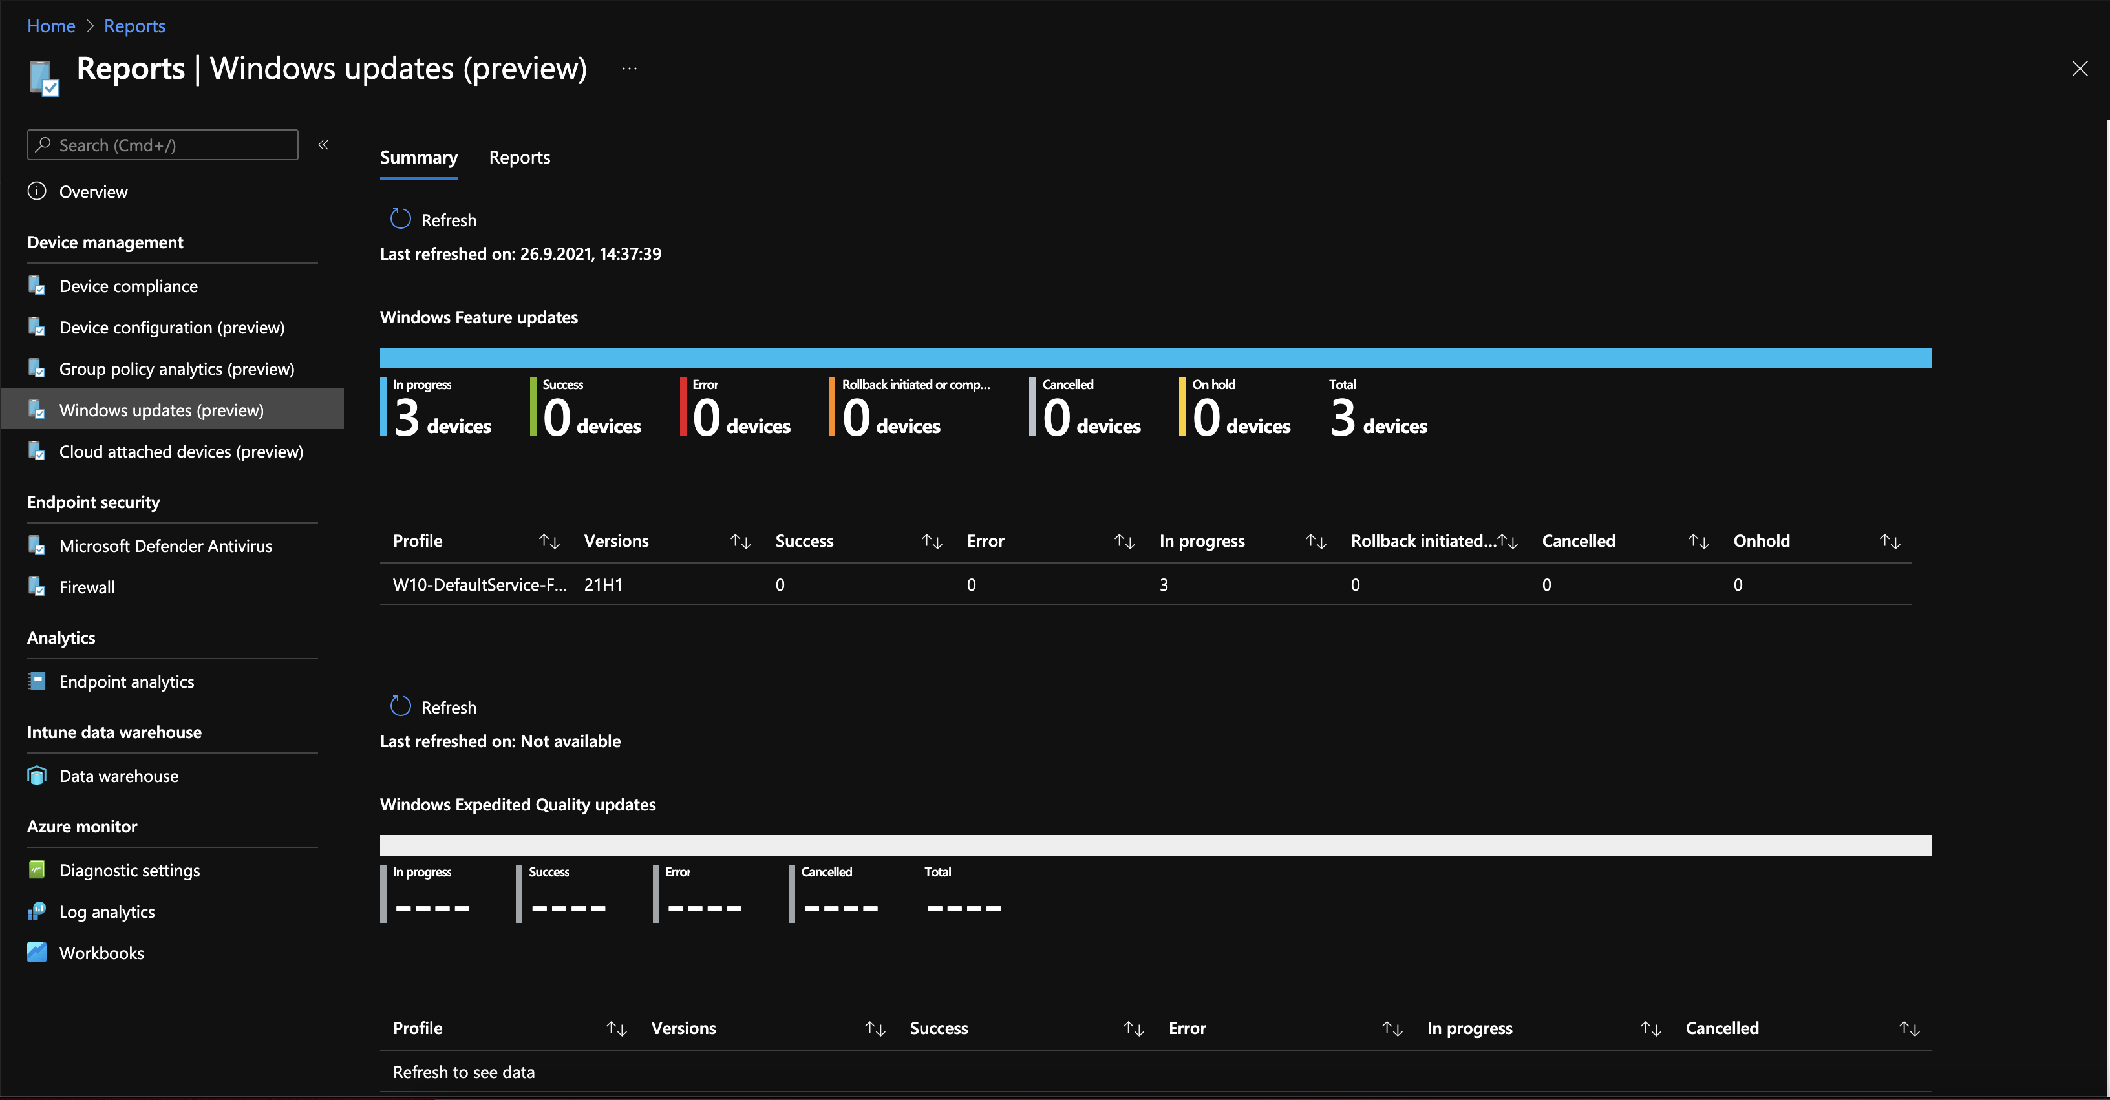This screenshot has width=2110, height=1100.
Task: Click the Microsoft Defender Antivirus icon
Action: point(37,545)
